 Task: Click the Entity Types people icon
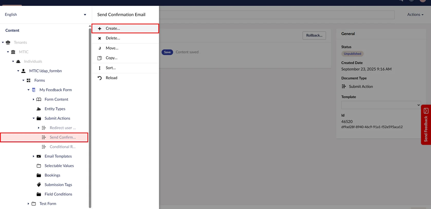pos(39,109)
